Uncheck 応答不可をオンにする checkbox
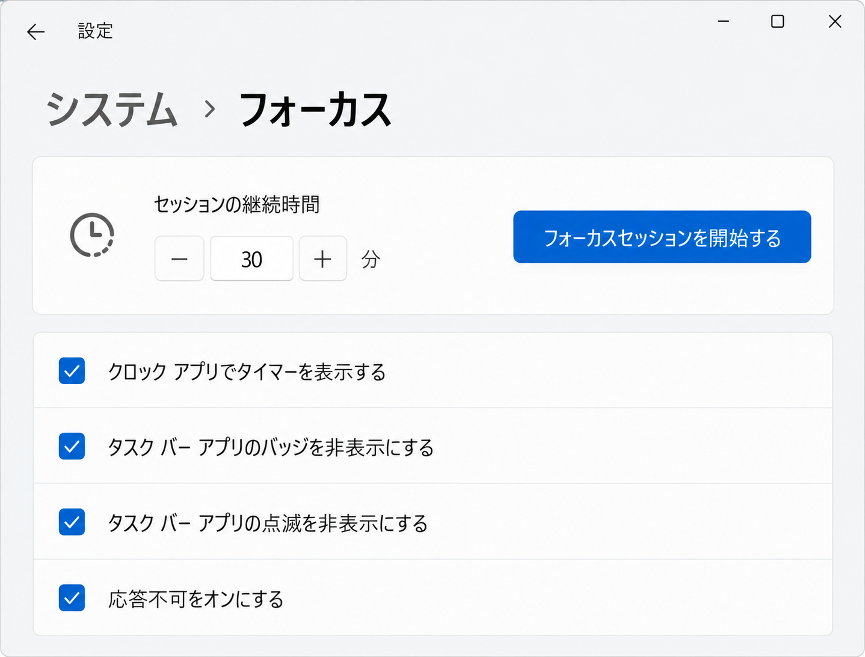Viewport: 865px width, 657px height. click(72, 598)
